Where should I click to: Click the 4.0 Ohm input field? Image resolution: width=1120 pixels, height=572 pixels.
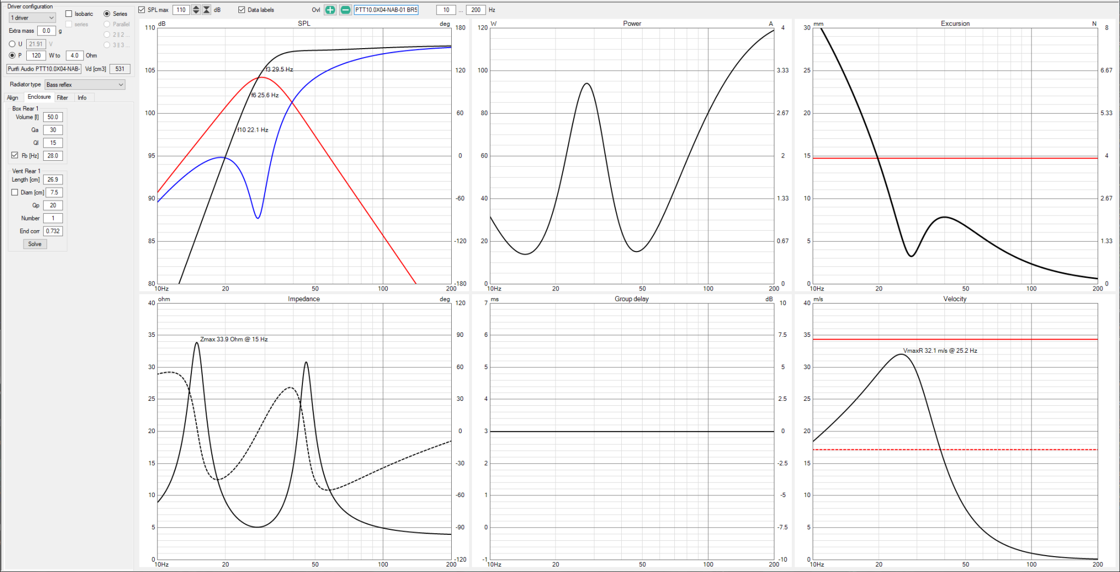pos(74,55)
